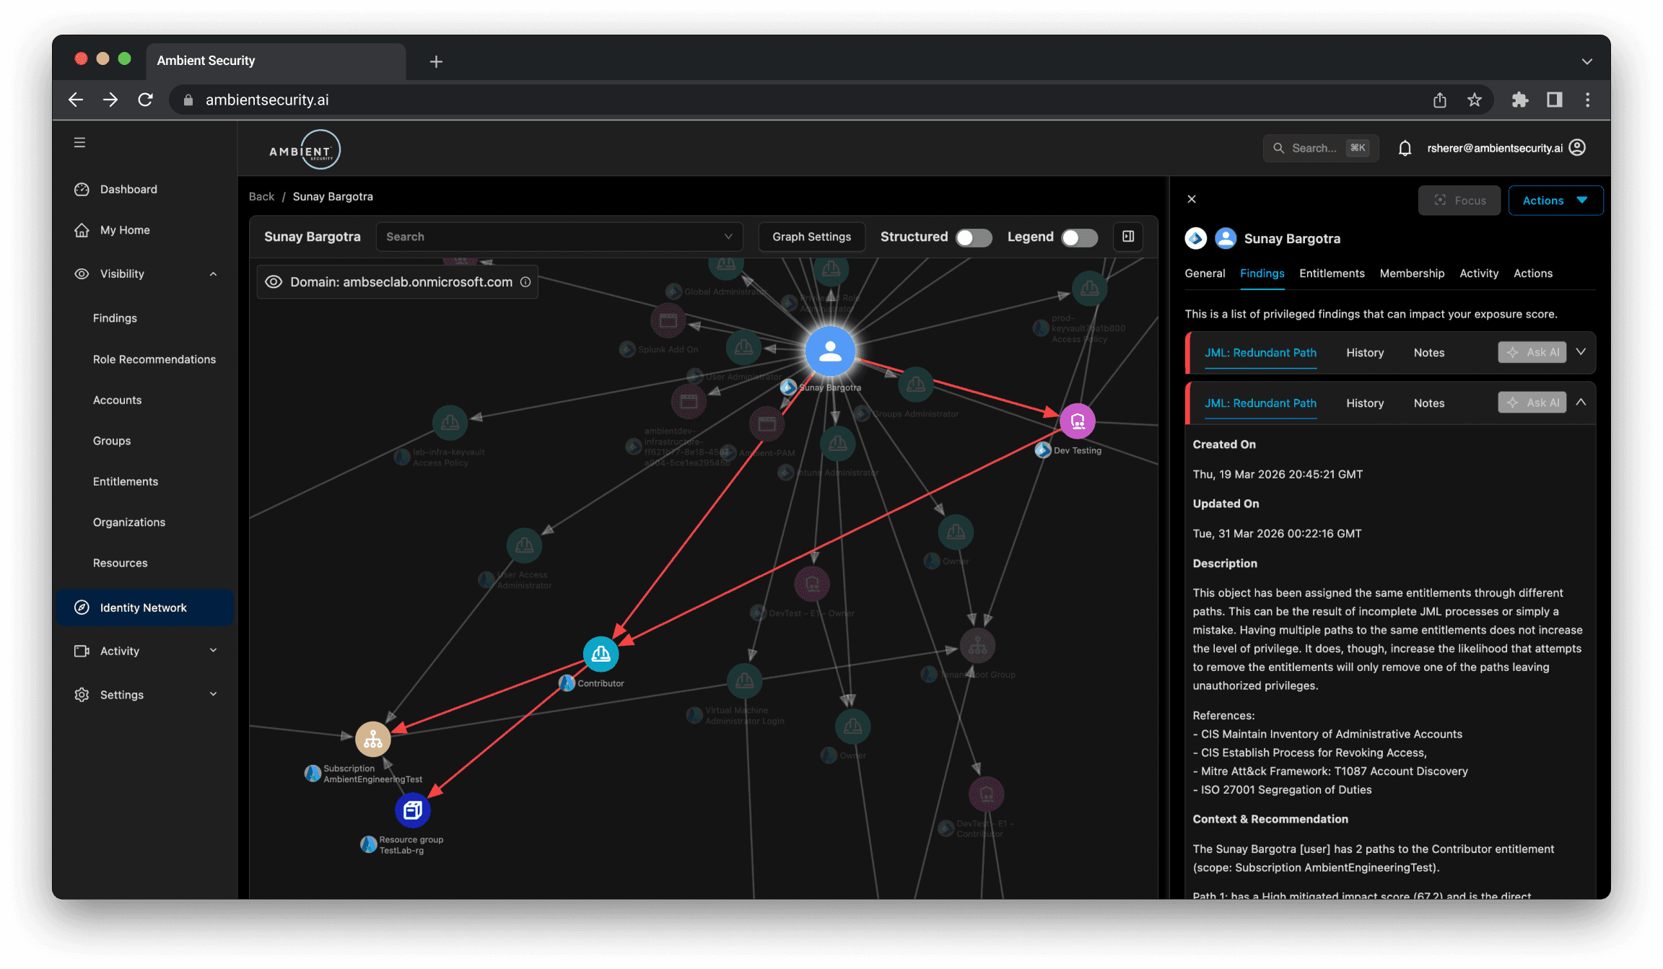1663x969 pixels.
Task: Open the Membership tab
Action: [x=1412, y=273]
